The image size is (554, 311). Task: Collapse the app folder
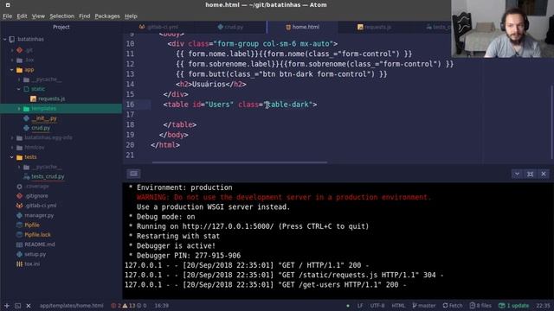coord(12,70)
